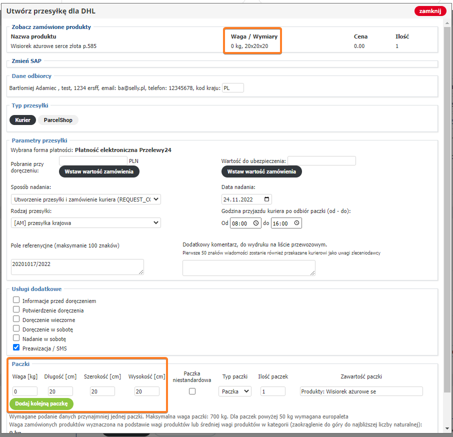Toggle Doręczenie w sobotę option

tap(16, 329)
